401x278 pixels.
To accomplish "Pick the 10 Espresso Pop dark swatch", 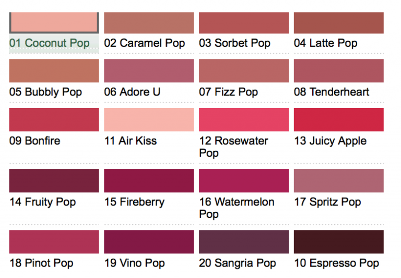I will (x=338, y=241).
